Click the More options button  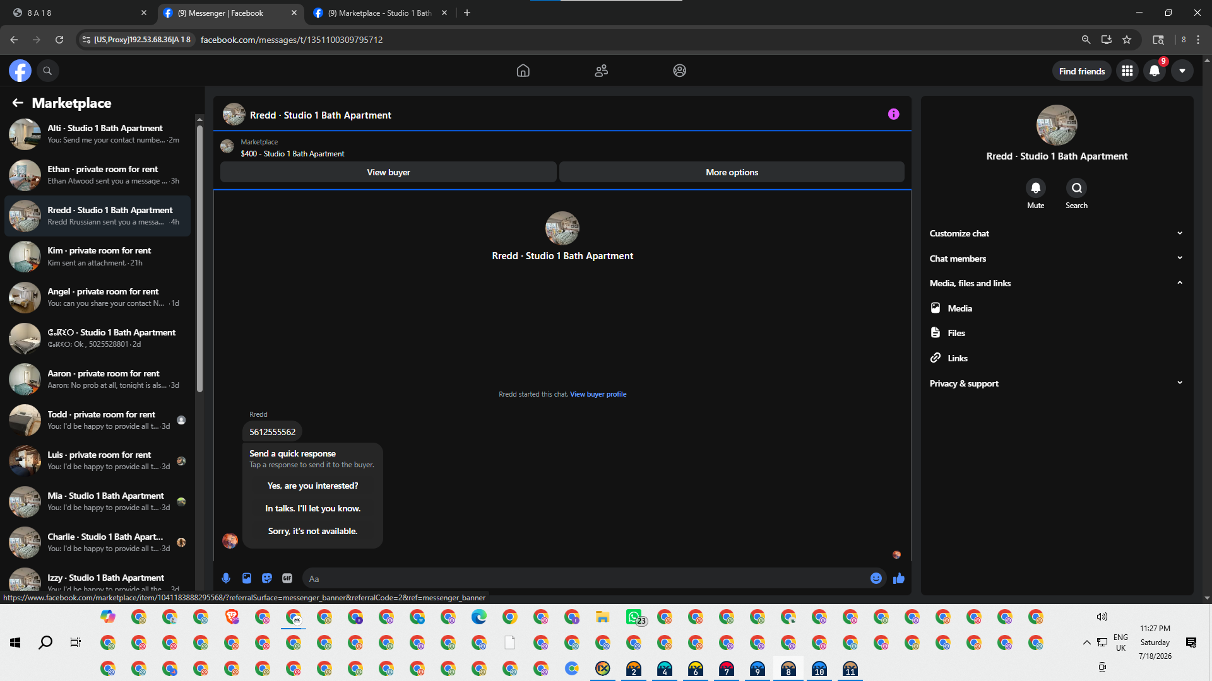[x=732, y=172]
